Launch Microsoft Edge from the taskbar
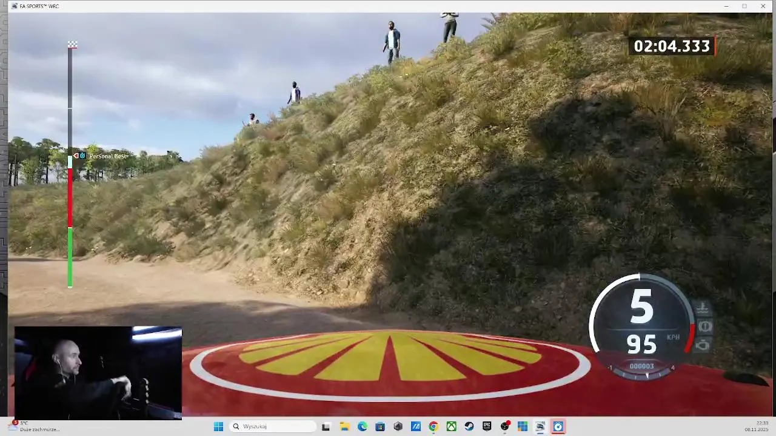This screenshot has height=436, width=776. point(363,426)
